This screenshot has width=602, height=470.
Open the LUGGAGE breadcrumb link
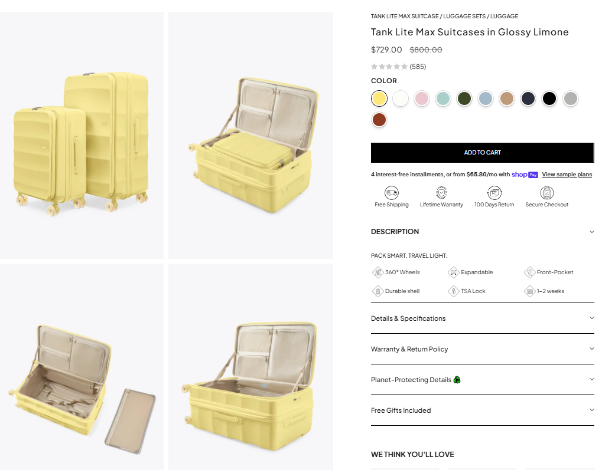click(x=504, y=16)
